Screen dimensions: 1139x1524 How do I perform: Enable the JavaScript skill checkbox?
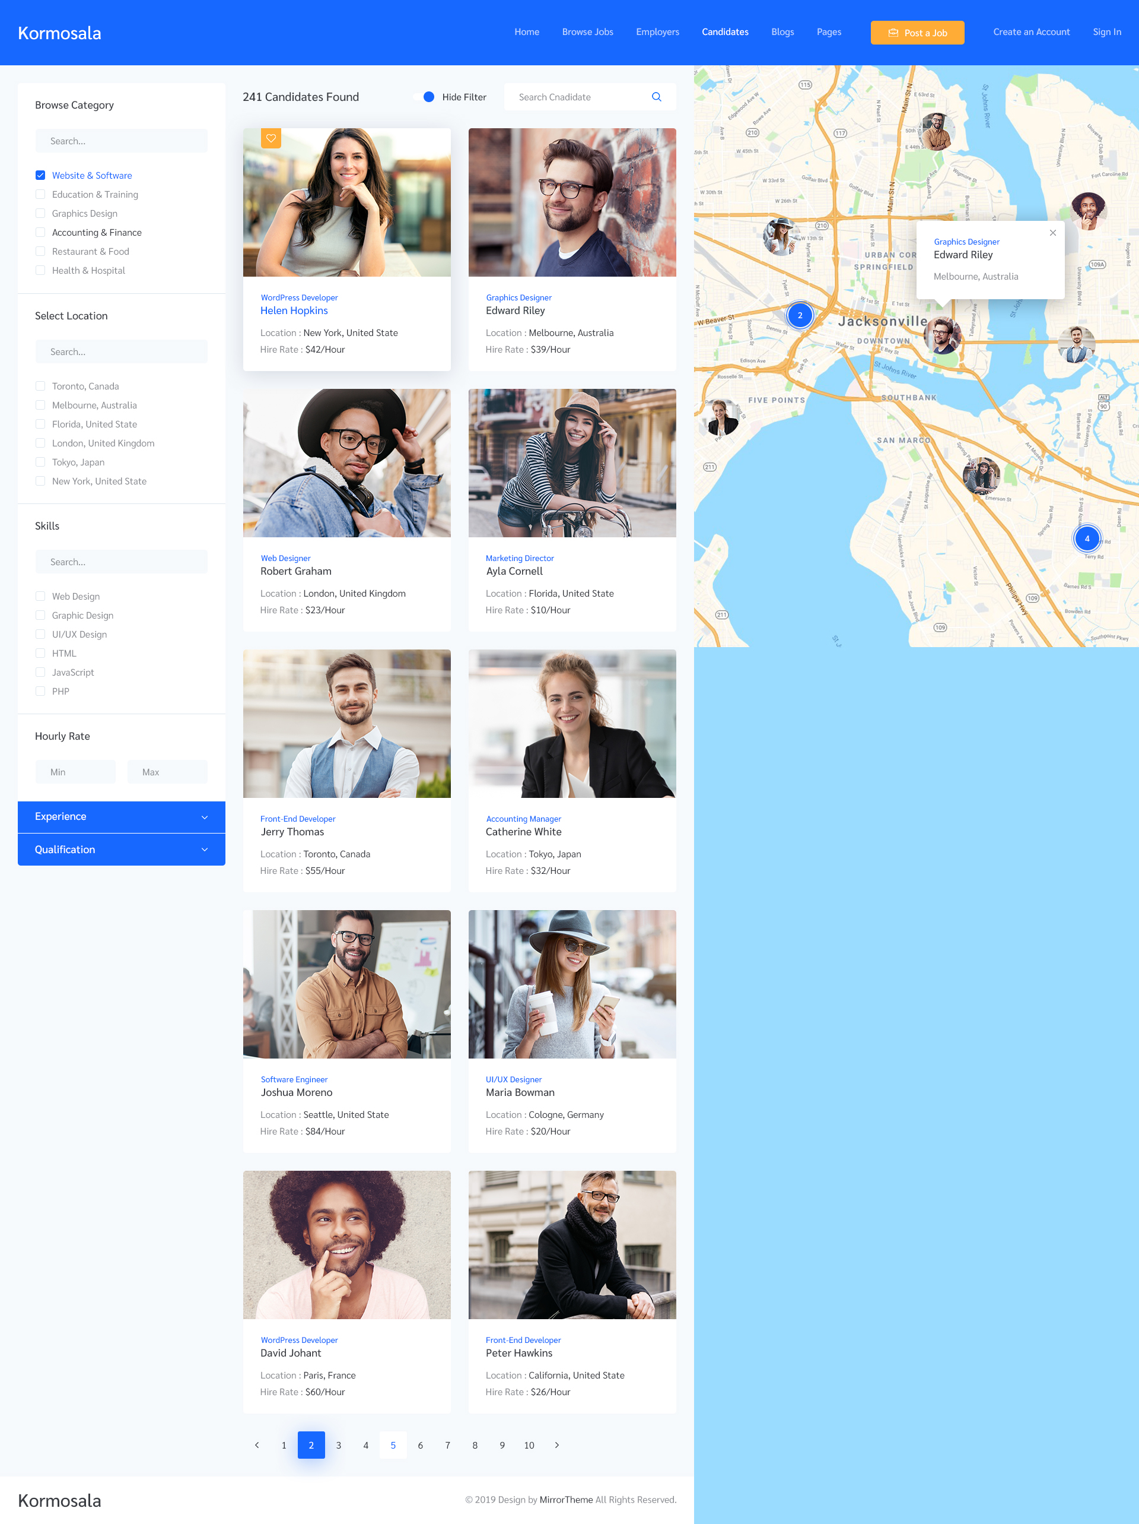[x=40, y=673]
